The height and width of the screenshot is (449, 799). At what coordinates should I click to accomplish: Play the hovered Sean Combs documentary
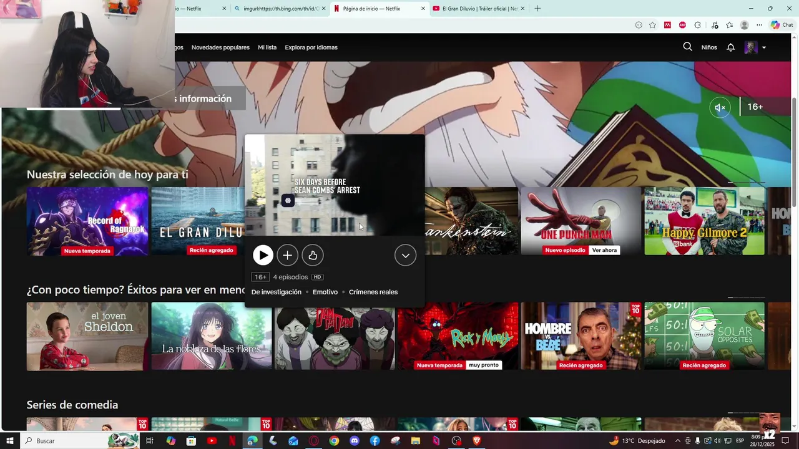pyautogui.click(x=263, y=255)
